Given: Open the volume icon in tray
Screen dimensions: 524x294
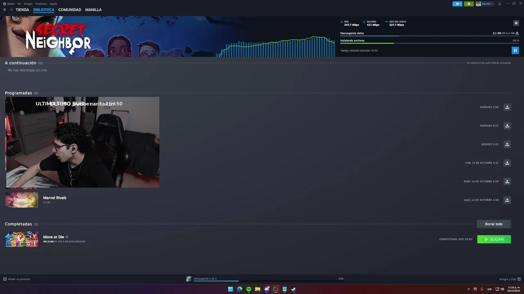Looking at the screenshot, I should click(502, 289).
